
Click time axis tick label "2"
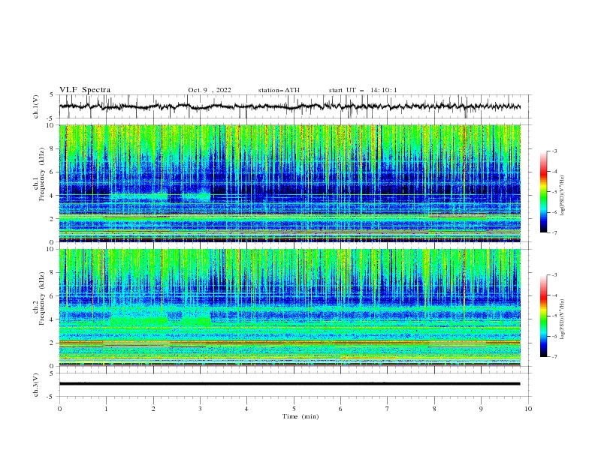(153, 409)
